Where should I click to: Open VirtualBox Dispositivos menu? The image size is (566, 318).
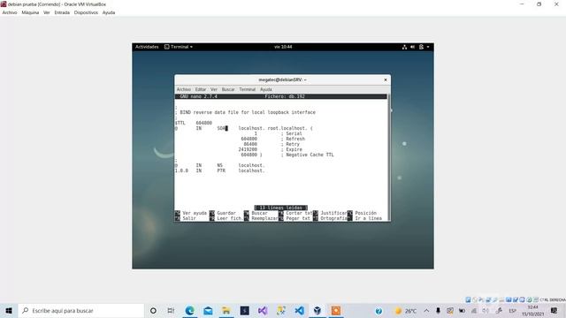tap(86, 12)
